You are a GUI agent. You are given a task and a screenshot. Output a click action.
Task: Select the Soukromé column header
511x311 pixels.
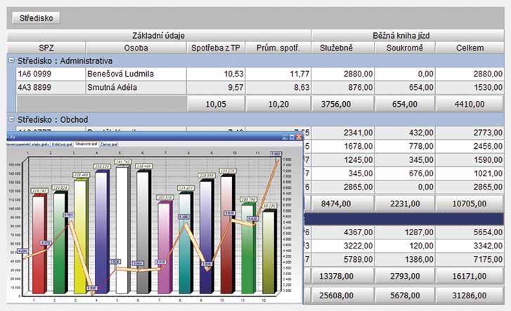pyautogui.click(x=405, y=48)
